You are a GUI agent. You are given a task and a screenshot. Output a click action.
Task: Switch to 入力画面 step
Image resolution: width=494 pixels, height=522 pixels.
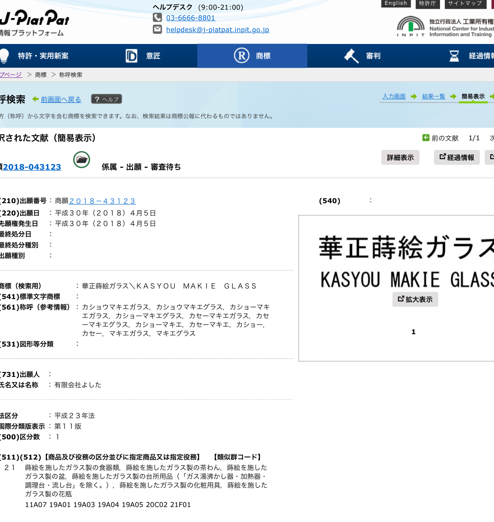(x=394, y=97)
